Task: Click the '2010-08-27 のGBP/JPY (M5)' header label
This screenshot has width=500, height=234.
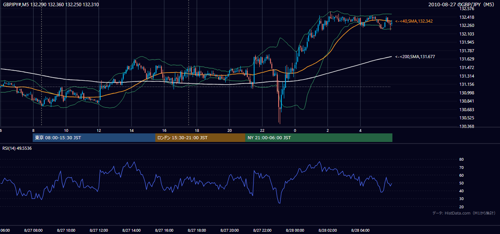Action: click(x=462, y=5)
